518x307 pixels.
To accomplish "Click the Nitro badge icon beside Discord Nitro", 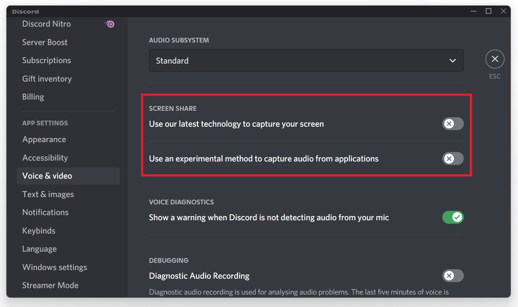I will click(x=110, y=24).
